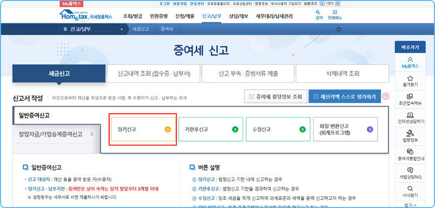Click green arrow icon on 기한후신고
Viewport: 435px width, 208px height.
tap(235, 129)
